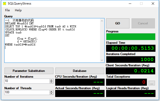Viewport: 160px width, 101px height.
Task: Click the green Progress bar
Action: click(131, 37)
